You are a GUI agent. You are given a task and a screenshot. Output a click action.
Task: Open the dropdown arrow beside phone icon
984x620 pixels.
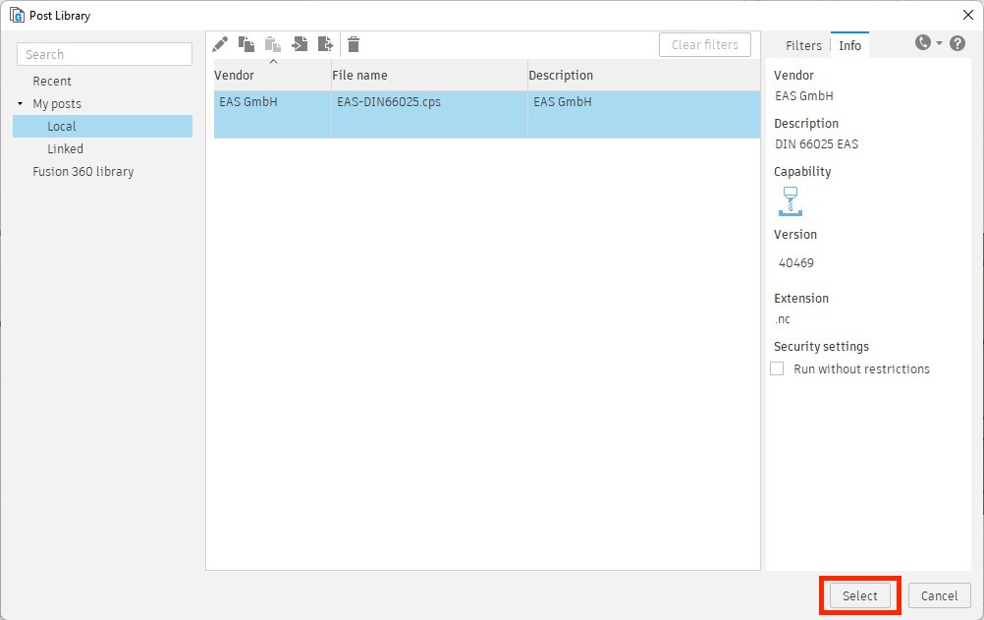(939, 43)
